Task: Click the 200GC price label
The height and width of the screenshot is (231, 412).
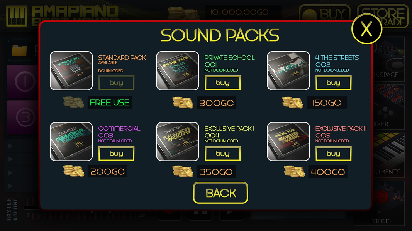Action: point(107,172)
